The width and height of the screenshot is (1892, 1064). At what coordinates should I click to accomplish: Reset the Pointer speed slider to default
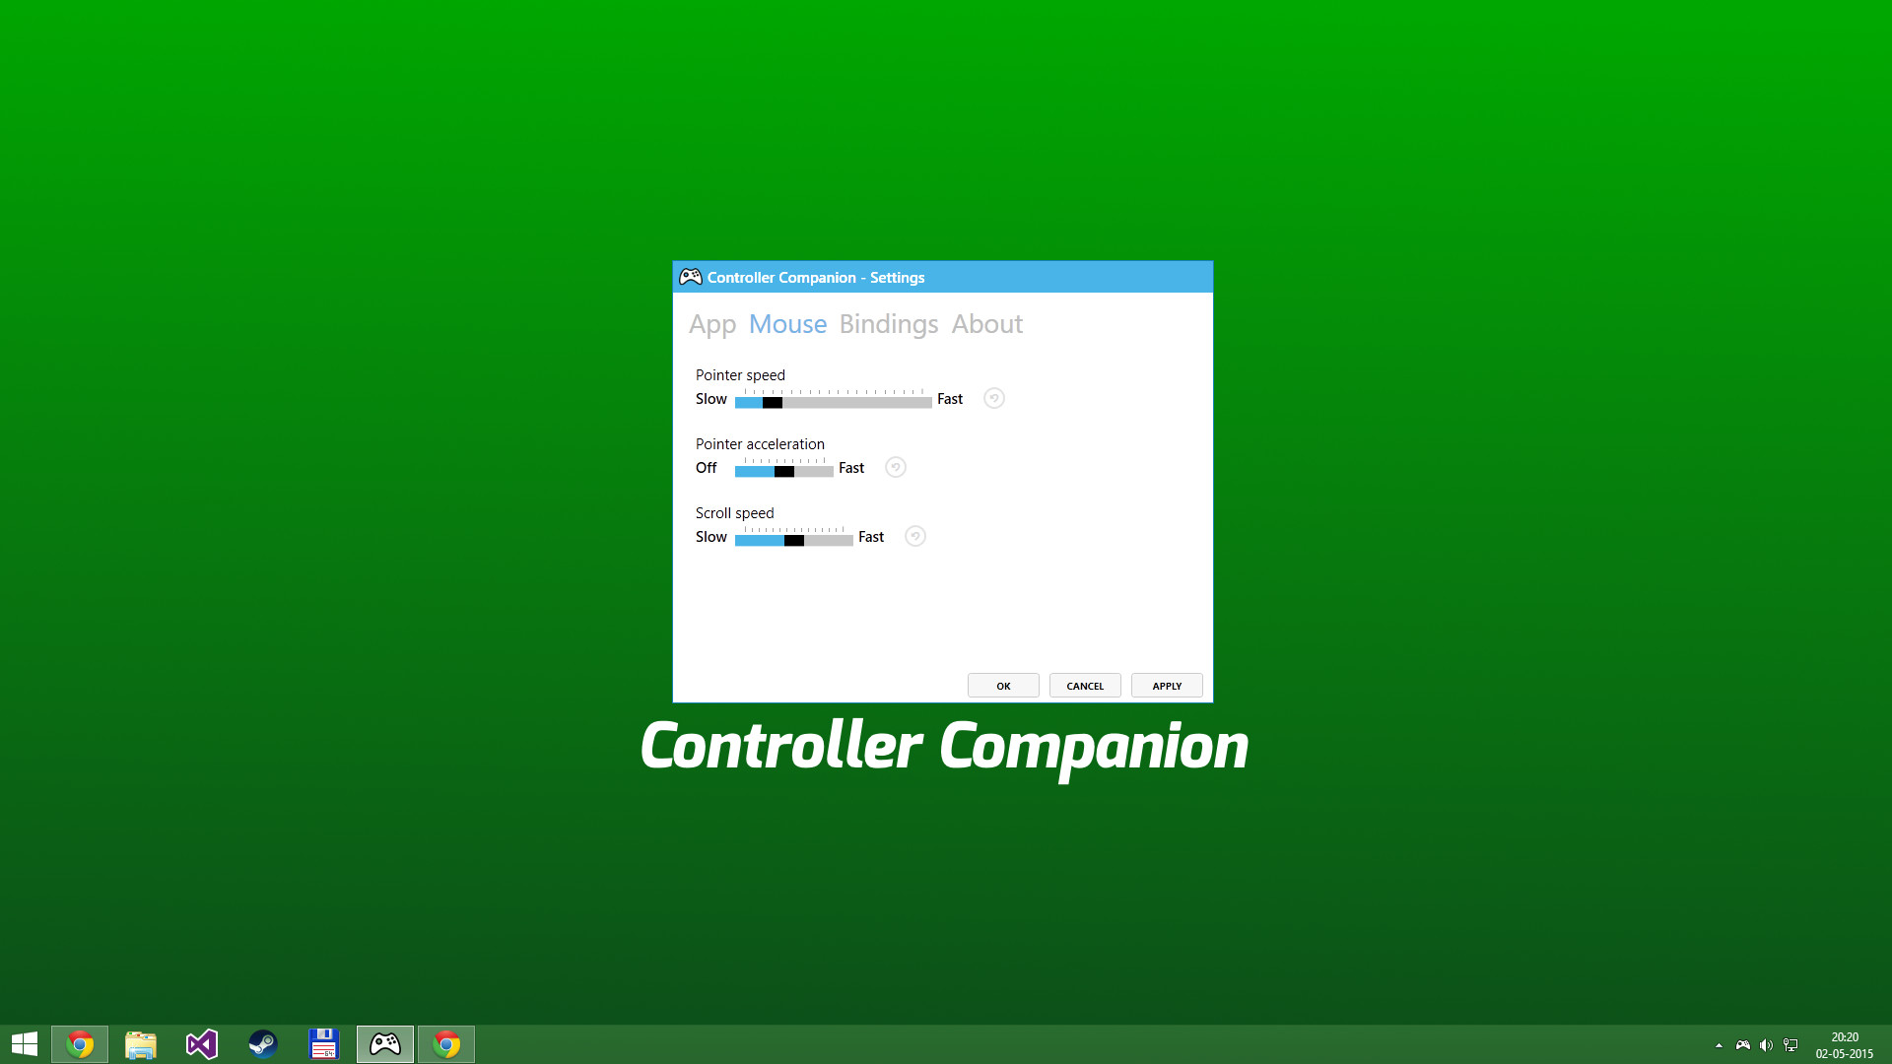(x=993, y=398)
